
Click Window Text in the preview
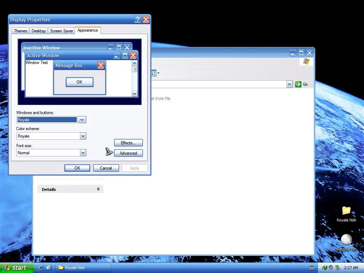pos(37,63)
